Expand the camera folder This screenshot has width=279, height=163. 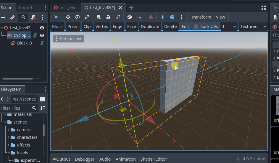pyautogui.click(x=9, y=130)
